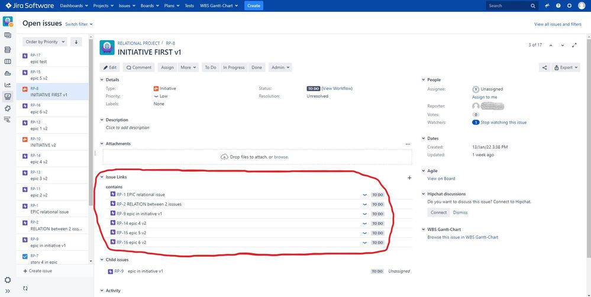The image size is (591, 297).
Task: Click the Assign button
Action: tap(167, 67)
